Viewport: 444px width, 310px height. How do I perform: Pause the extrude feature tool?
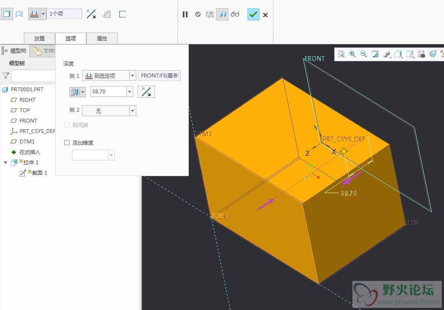[x=185, y=14]
